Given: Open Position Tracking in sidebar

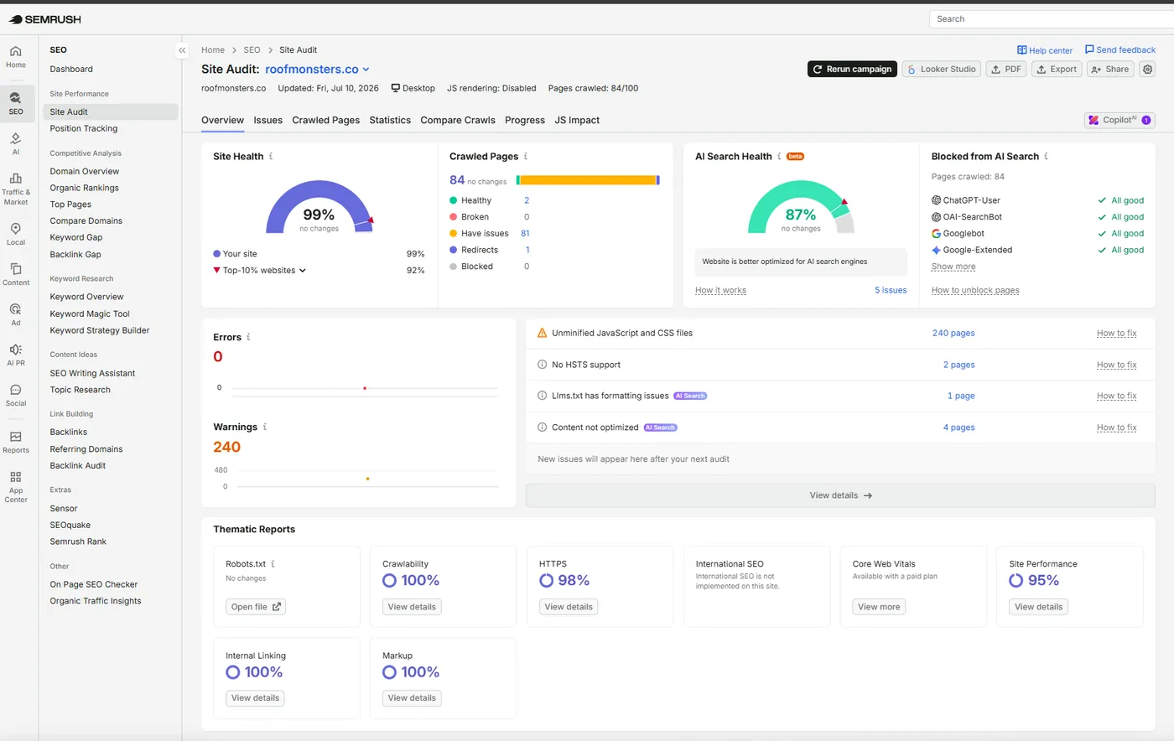Looking at the screenshot, I should tap(83, 128).
